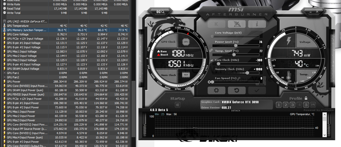Image resolution: width=341 pixels, height=147 pixels.
Task: Select profile slot 2
Action: coord(285,105)
